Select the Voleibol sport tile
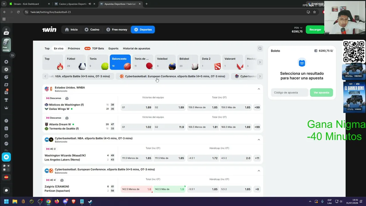Viewport: 366px width, 206px height. pyautogui.click(x=165, y=62)
